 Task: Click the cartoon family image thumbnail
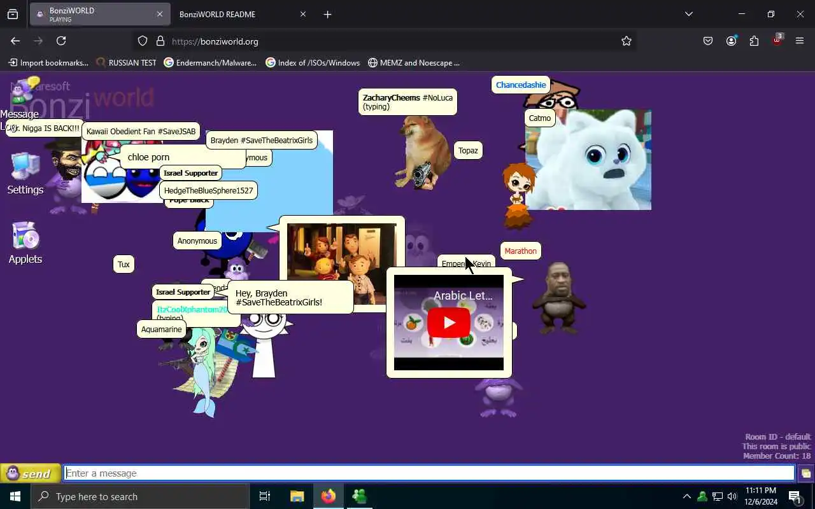(341, 263)
